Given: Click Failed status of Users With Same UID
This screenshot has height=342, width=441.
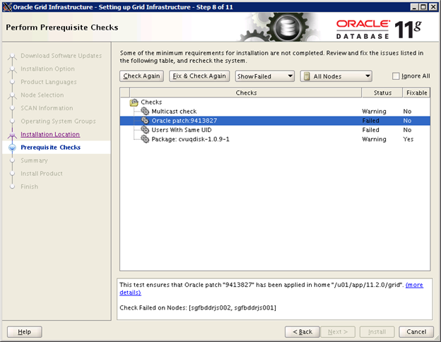Looking at the screenshot, I should click(x=371, y=130).
